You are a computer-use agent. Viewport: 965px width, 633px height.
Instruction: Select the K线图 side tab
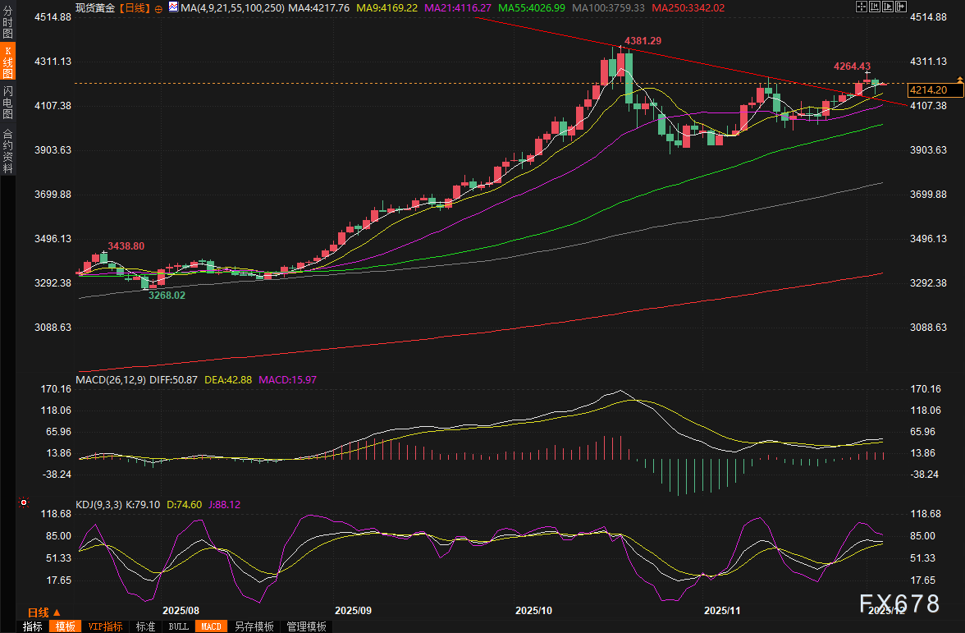point(7,62)
